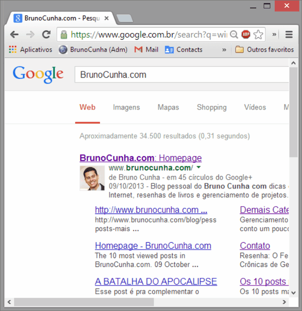
Task: Click the Google logo
Action: coord(38,75)
